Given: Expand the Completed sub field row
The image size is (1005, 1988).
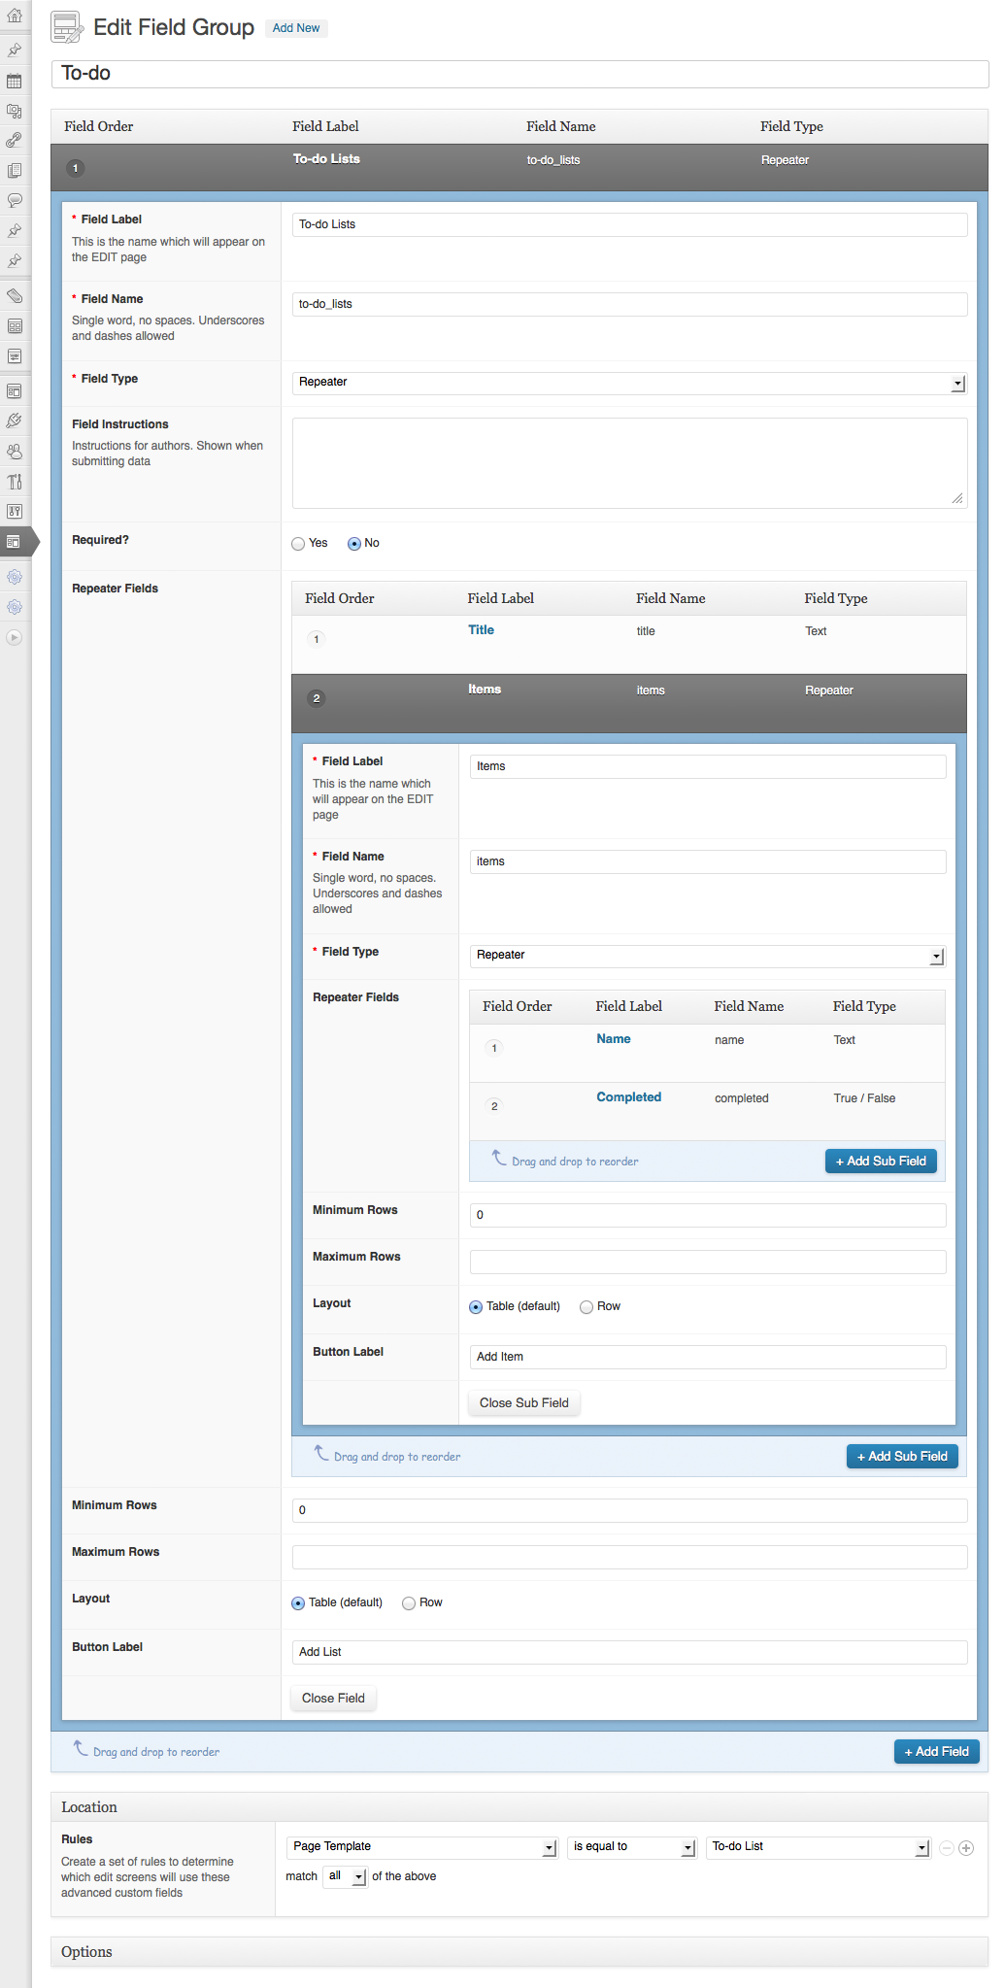Looking at the screenshot, I should point(628,1097).
